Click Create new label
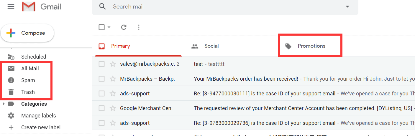 coord(41,127)
